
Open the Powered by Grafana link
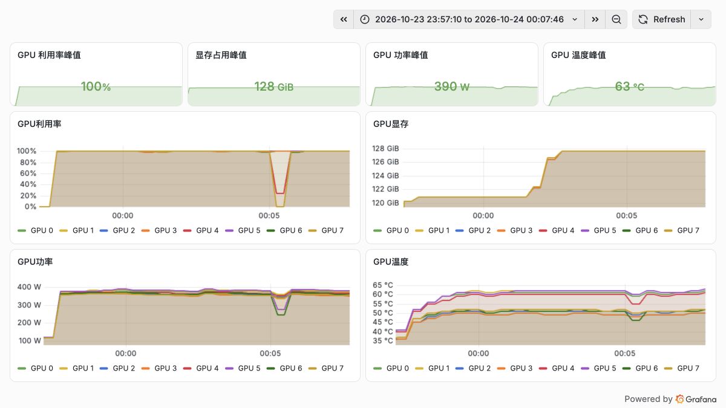pos(670,399)
